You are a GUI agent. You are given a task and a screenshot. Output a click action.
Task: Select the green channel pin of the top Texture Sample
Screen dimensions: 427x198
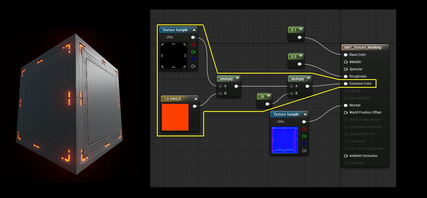point(193,52)
